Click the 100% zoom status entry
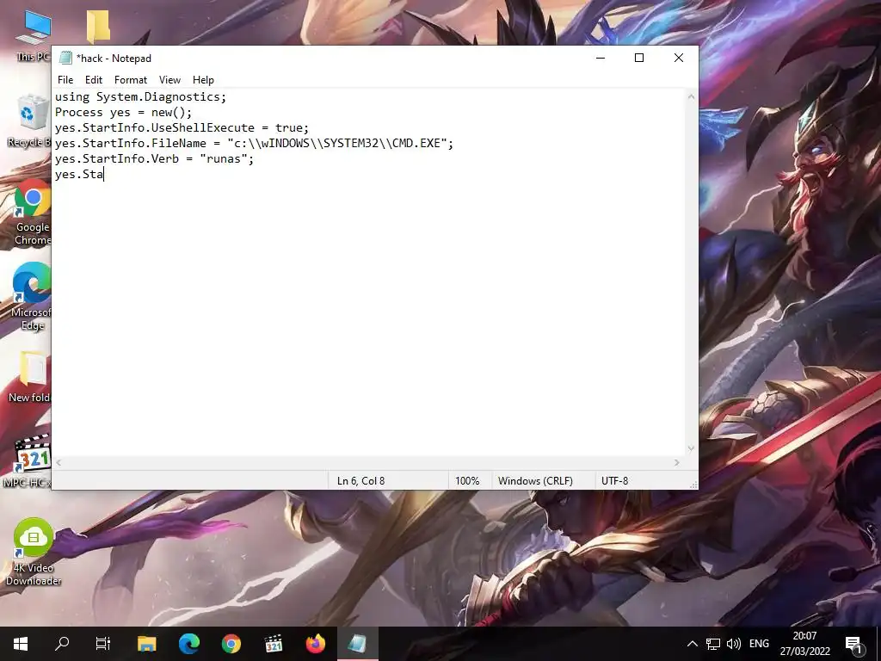This screenshot has width=881, height=661. 467,481
